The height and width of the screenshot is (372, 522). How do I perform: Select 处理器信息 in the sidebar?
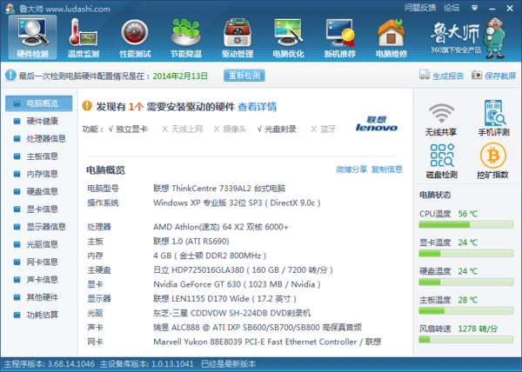(45, 138)
